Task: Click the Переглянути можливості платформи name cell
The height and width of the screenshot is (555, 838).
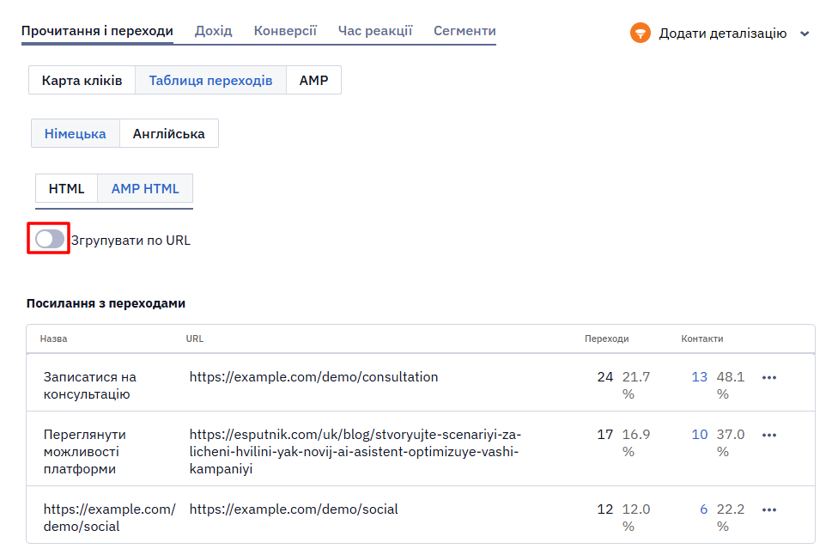Action: coord(84,452)
